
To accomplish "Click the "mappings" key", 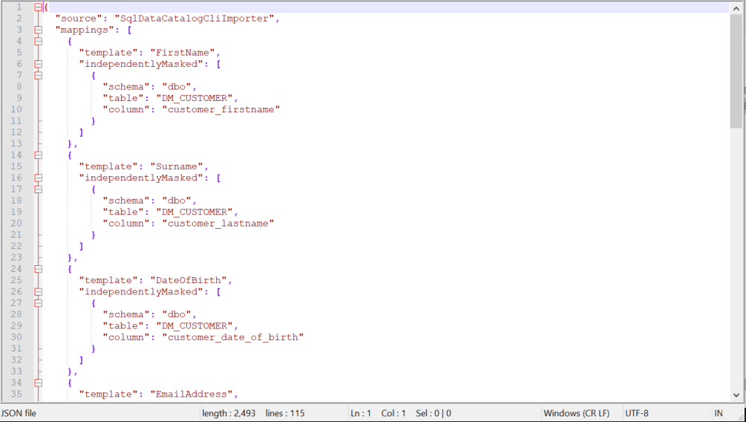I will click(x=85, y=30).
